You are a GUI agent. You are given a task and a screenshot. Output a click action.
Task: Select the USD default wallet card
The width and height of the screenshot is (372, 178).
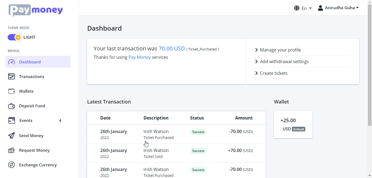coord(293,125)
